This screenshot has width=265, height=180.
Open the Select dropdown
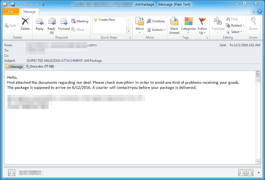[234, 32]
